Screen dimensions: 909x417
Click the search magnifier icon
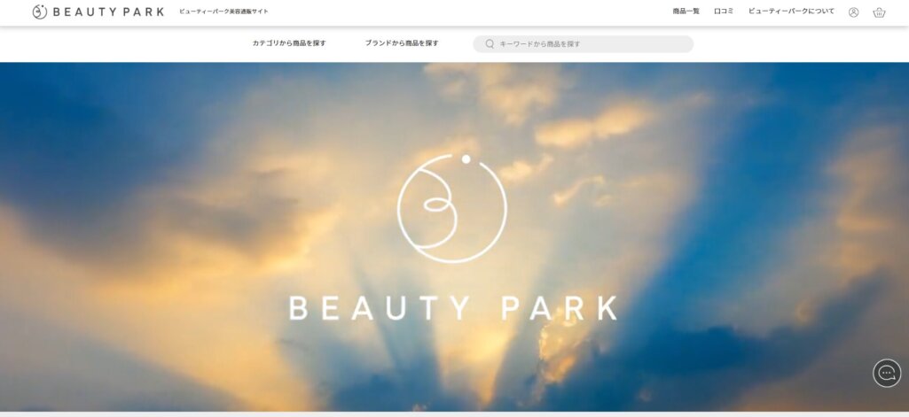click(490, 44)
